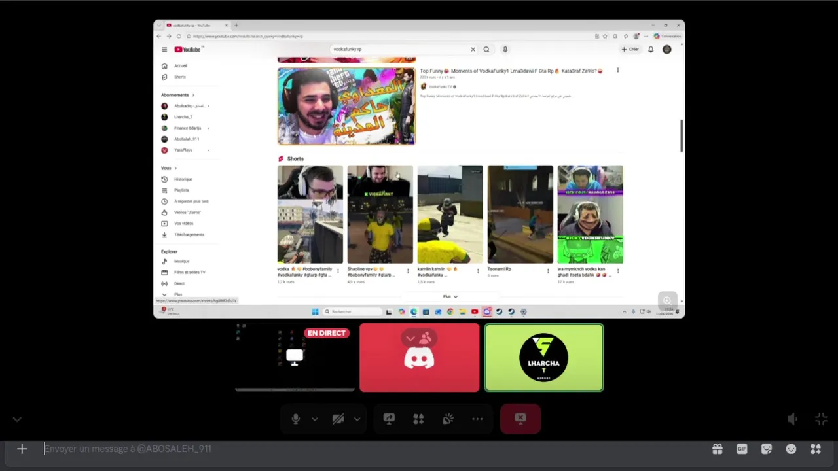Open options menu for Top Funny Moments video
Viewport: 838px width, 471px height.
pyautogui.click(x=617, y=71)
